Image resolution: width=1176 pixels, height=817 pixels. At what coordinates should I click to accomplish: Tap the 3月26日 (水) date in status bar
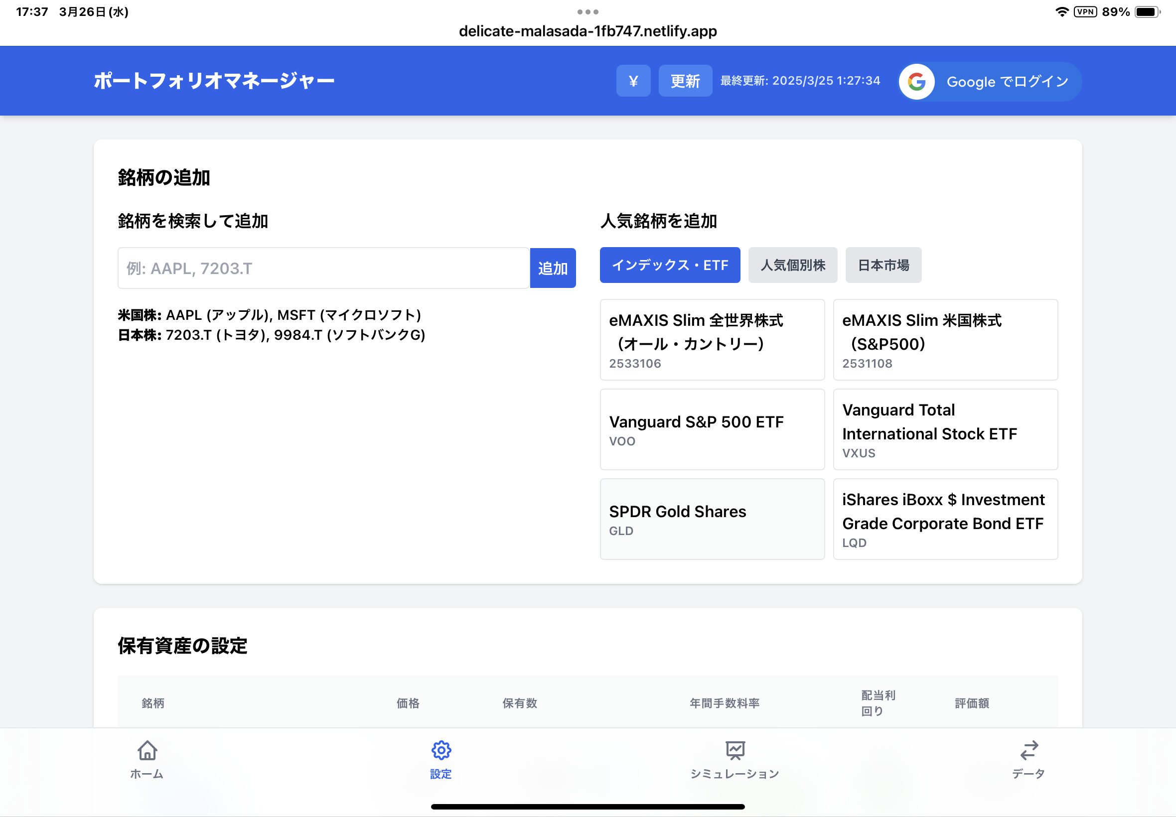click(94, 12)
